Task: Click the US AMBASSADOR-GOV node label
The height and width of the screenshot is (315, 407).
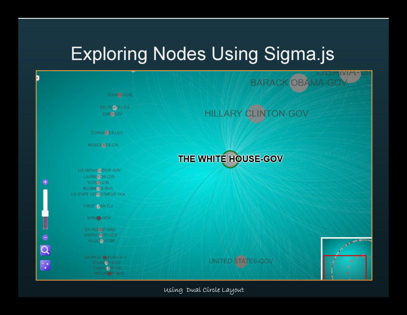Action: coord(99,170)
